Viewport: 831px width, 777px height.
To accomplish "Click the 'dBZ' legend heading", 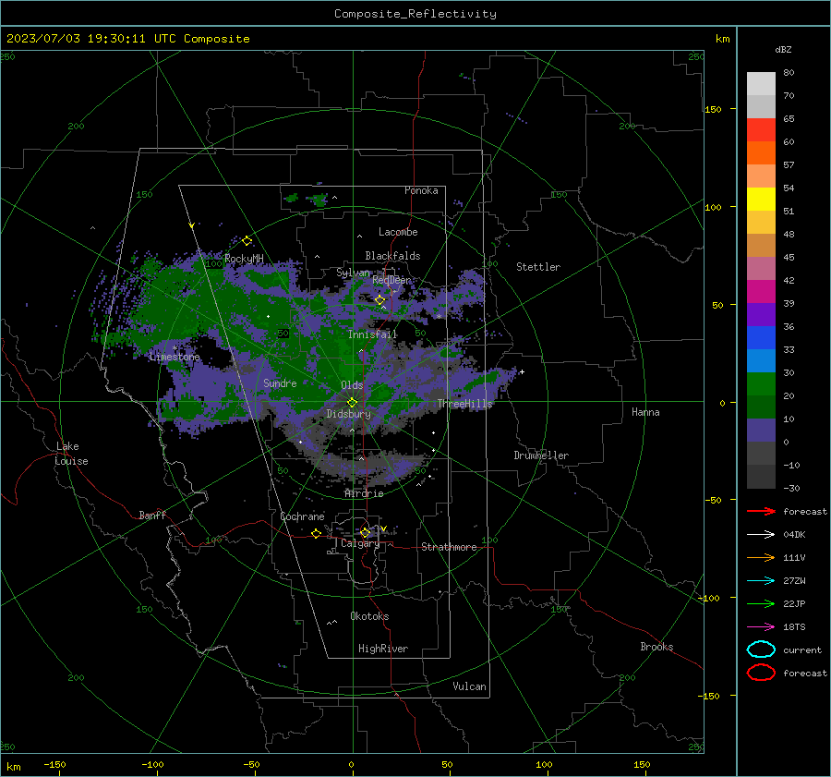I will [x=783, y=49].
